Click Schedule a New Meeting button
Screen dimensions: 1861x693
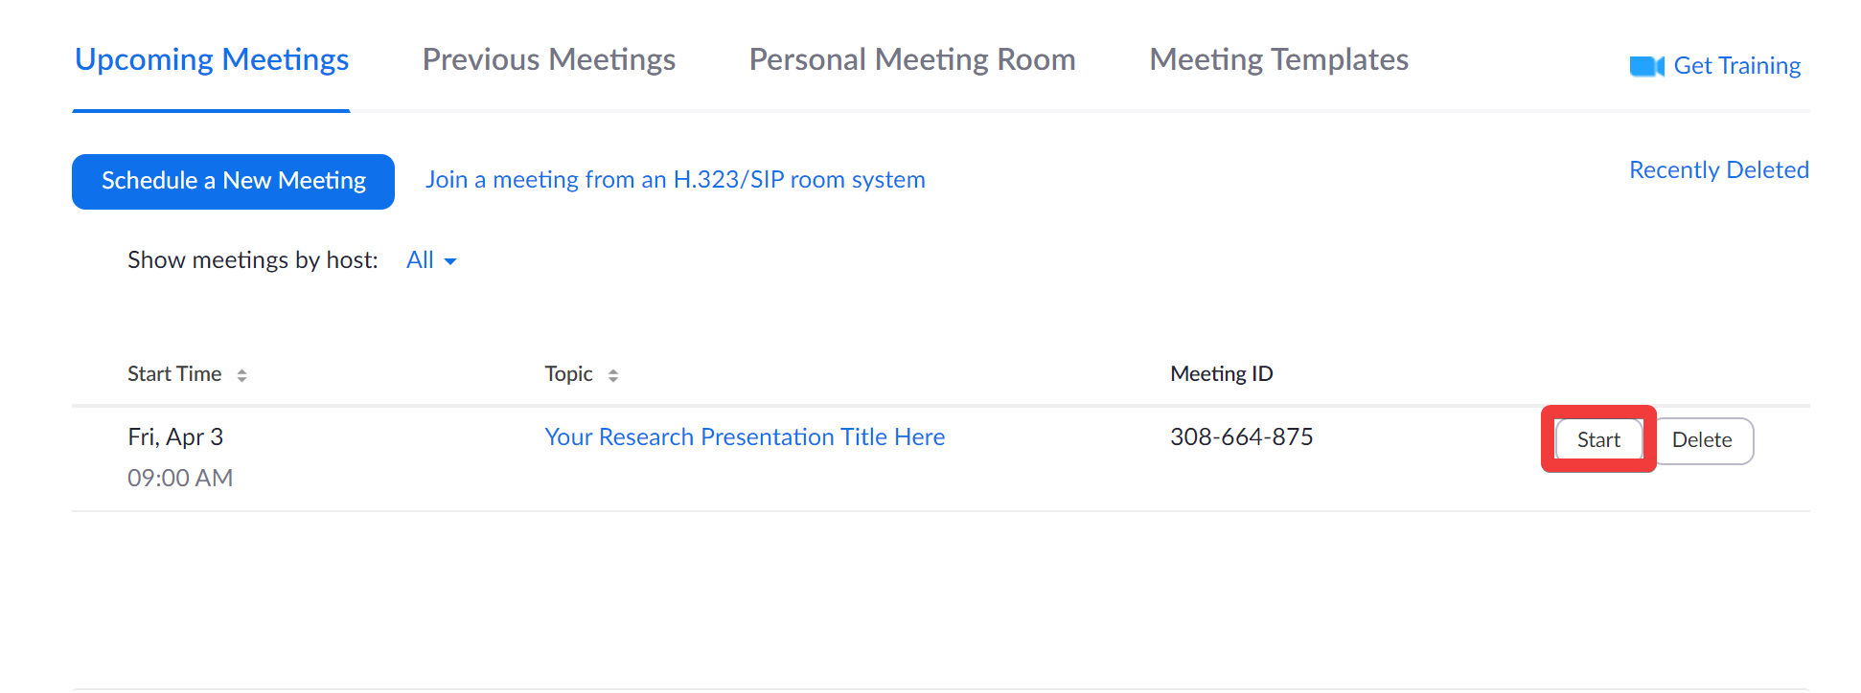(x=233, y=181)
